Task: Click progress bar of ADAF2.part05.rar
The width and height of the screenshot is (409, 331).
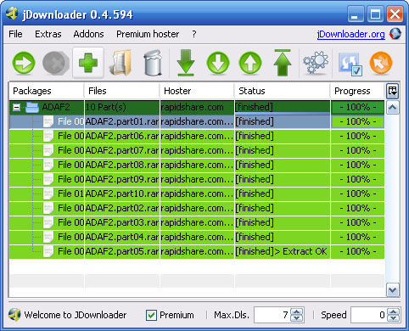Action: (x=358, y=251)
